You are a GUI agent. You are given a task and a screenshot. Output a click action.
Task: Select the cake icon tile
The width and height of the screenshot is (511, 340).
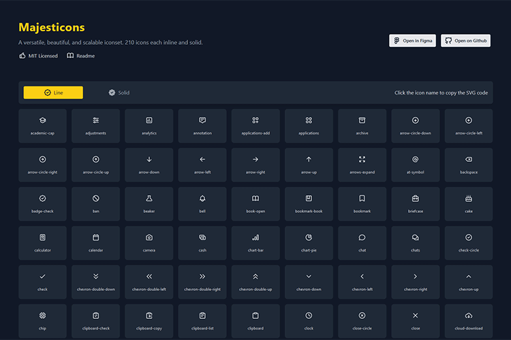[x=468, y=203]
